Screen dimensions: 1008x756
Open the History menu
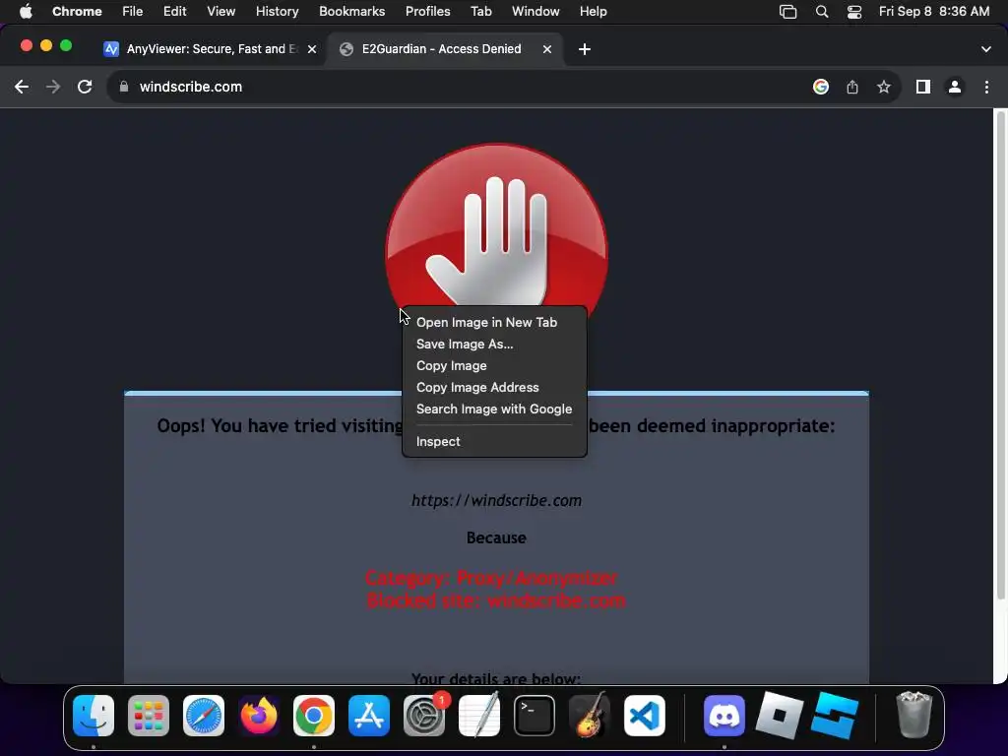point(277,12)
